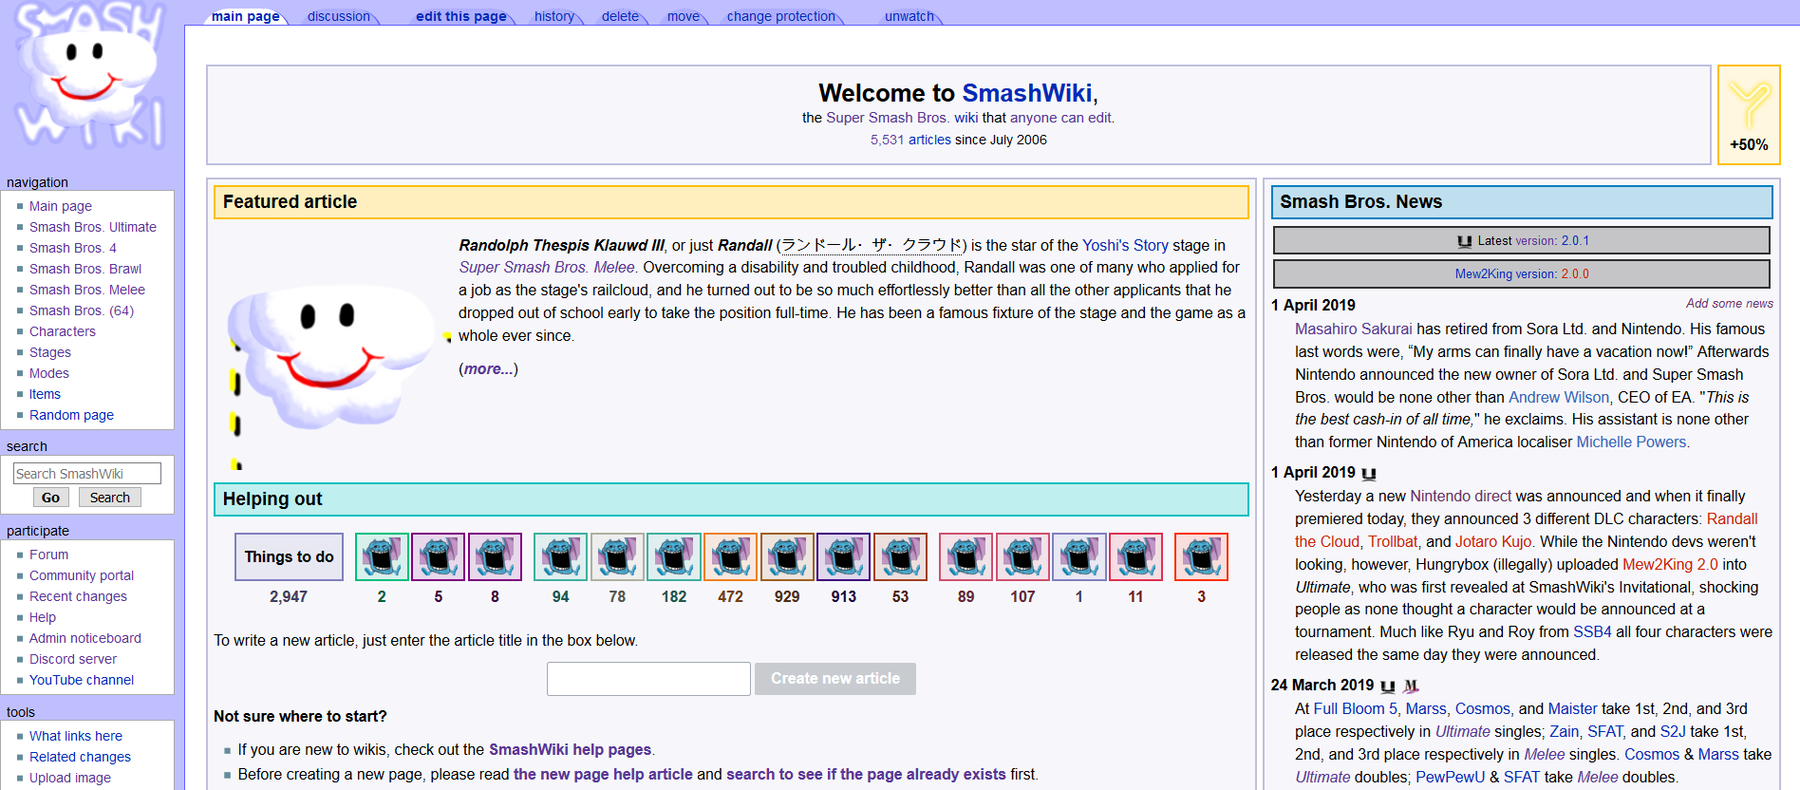Open the history tab

pyautogui.click(x=553, y=16)
